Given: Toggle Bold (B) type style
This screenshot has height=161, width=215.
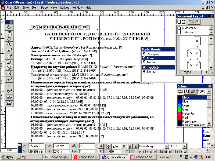Looking at the screenshot, I should [x=144, y=152].
